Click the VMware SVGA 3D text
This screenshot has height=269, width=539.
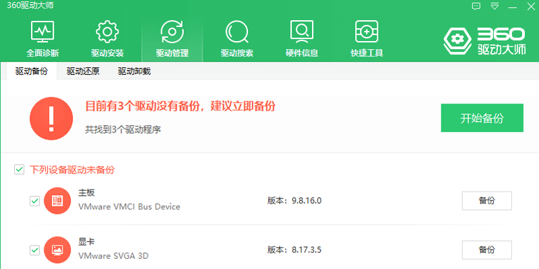(113, 256)
